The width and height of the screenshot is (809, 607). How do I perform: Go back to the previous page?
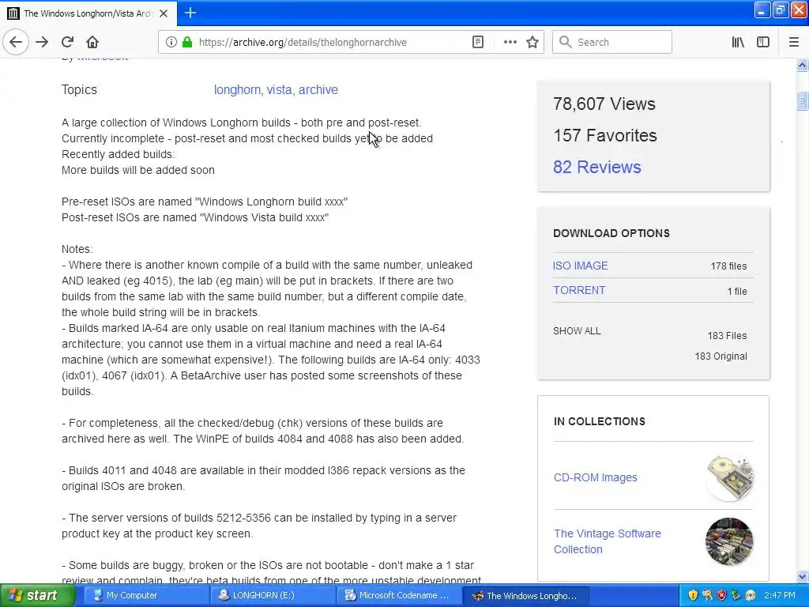(x=16, y=42)
